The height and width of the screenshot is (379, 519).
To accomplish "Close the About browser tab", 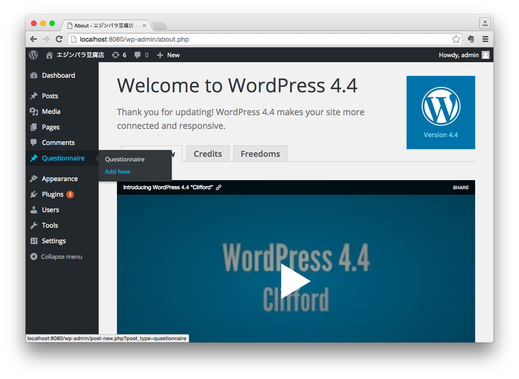I will coord(144,26).
